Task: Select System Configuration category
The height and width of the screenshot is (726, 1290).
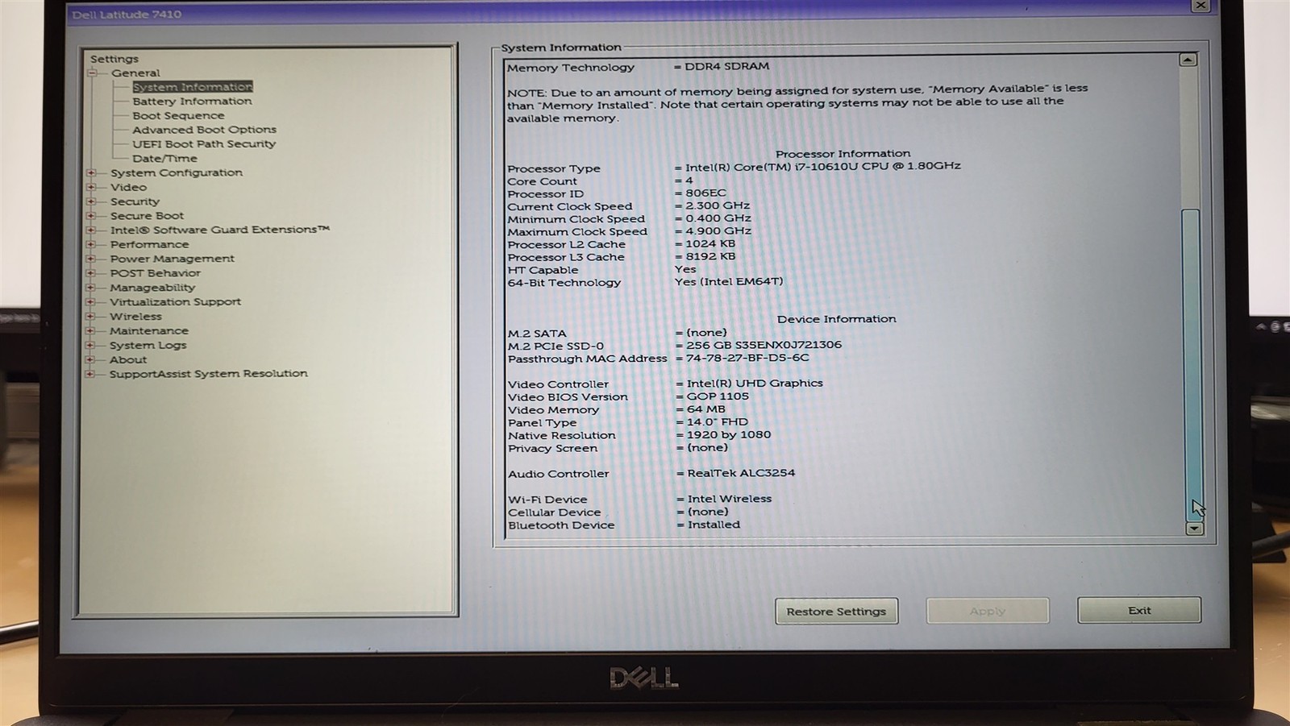Action: coord(177,173)
